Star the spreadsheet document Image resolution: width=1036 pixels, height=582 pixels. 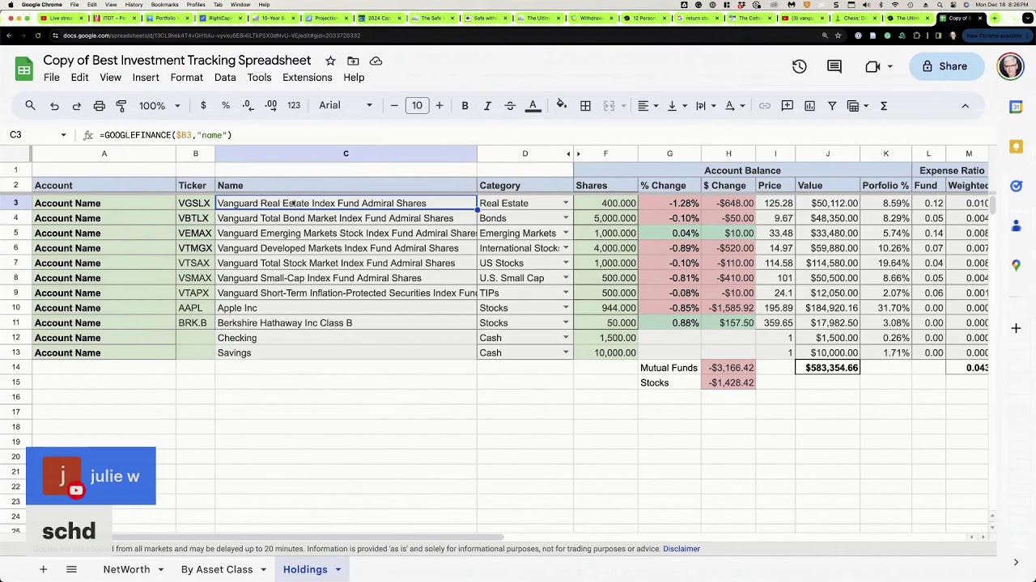[330, 61]
